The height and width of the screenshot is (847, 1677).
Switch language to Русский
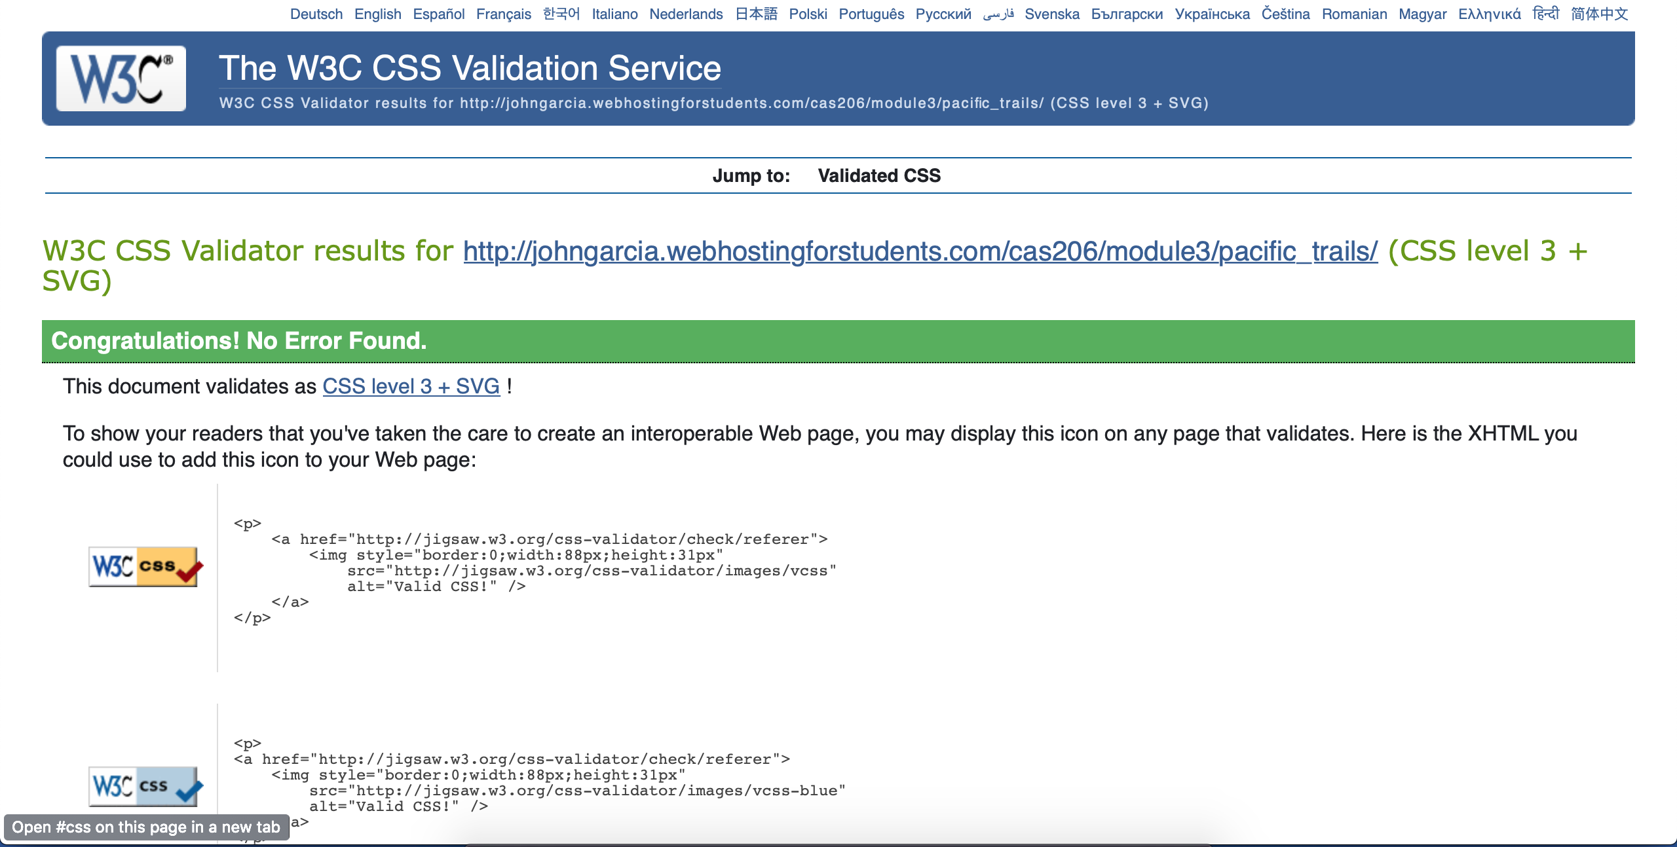[x=943, y=14]
